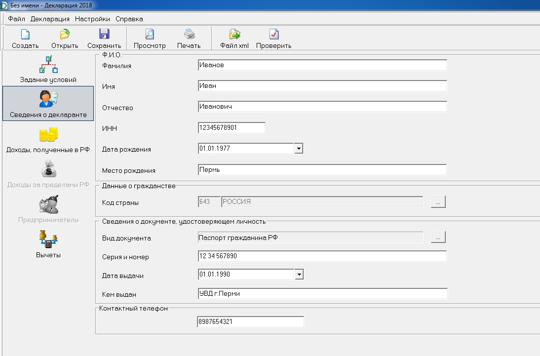Click the browse button next to Код страны
The height and width of the screenshot is (356, 540).
coord(438,201)
